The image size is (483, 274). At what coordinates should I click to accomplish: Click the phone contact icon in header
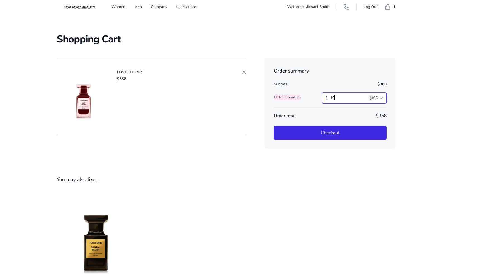pos(346,7)
